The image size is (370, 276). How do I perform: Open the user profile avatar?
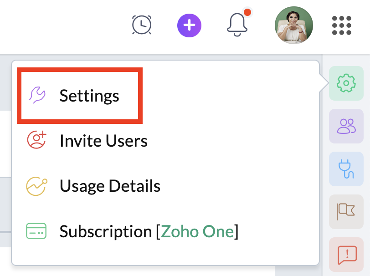[x=294, y=25]
